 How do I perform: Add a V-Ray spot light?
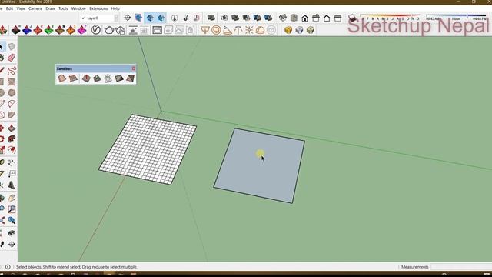[x=228, y=30]
